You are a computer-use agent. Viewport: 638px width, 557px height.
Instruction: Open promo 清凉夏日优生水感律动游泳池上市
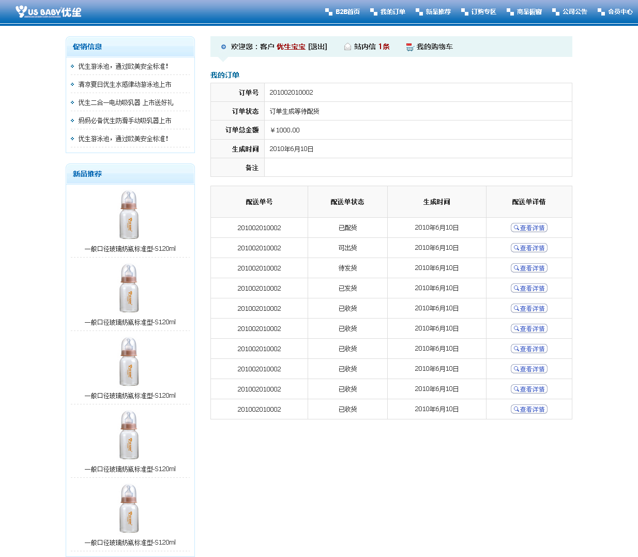click(x=125, y=84)
